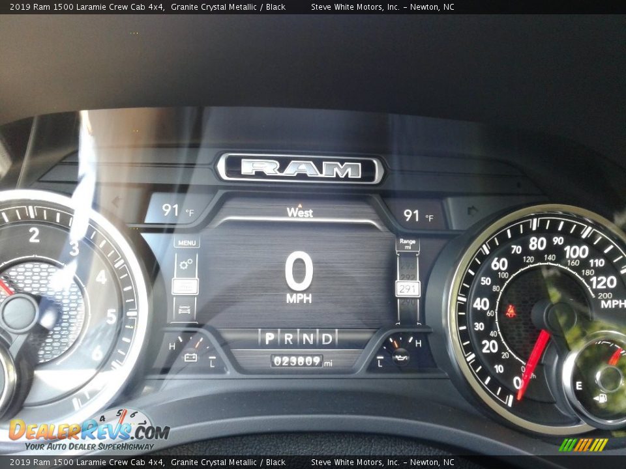Open the Range mi tab
The image size is (626, 469).
[408, 244]
